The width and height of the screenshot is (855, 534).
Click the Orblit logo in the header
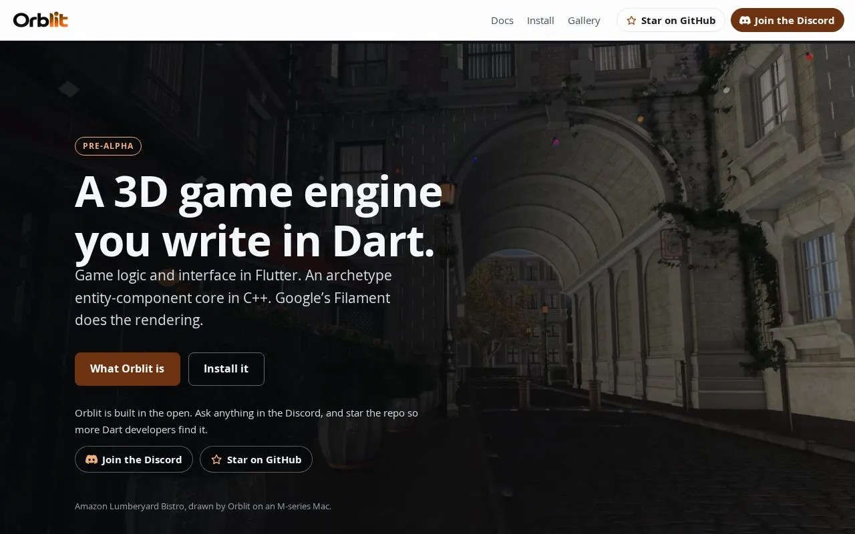(41, 20)
